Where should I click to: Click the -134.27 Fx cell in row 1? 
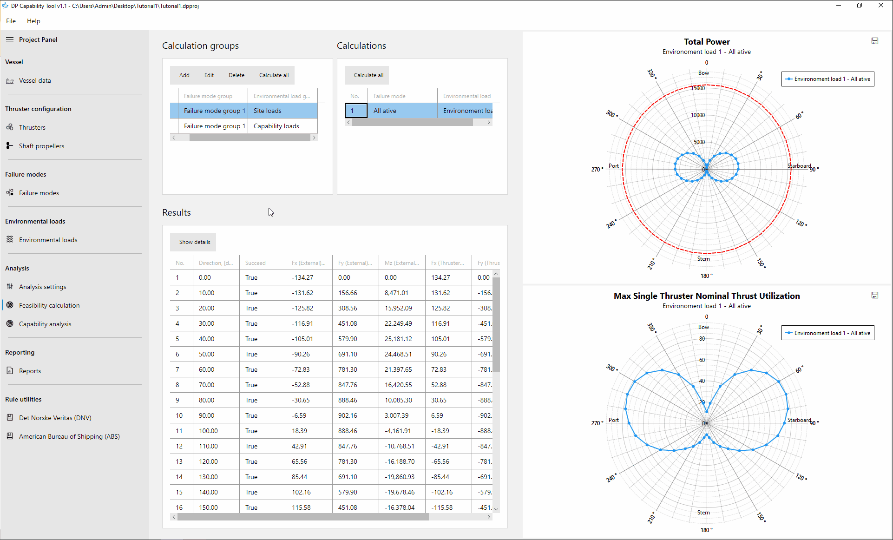click(302, 277)
